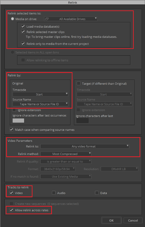Open the Original Timecode Start dropdown

[40, 94]
